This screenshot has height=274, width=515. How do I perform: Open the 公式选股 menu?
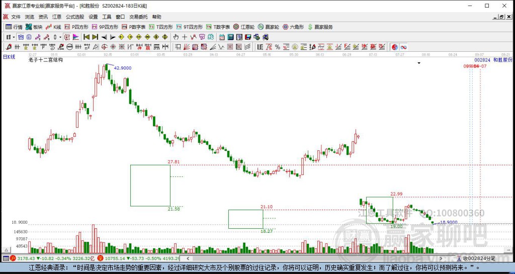click(x=75, y=17)
